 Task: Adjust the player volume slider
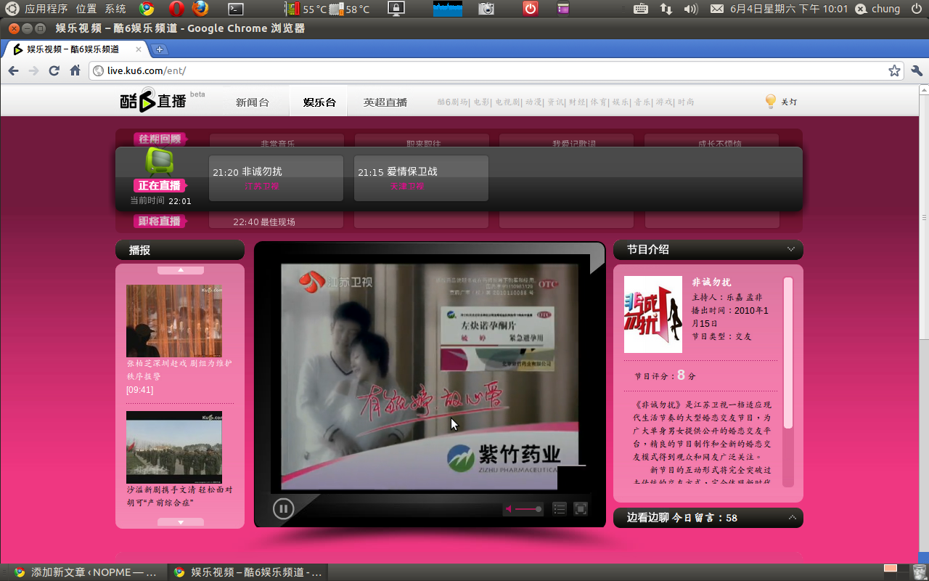pos(528,509)
